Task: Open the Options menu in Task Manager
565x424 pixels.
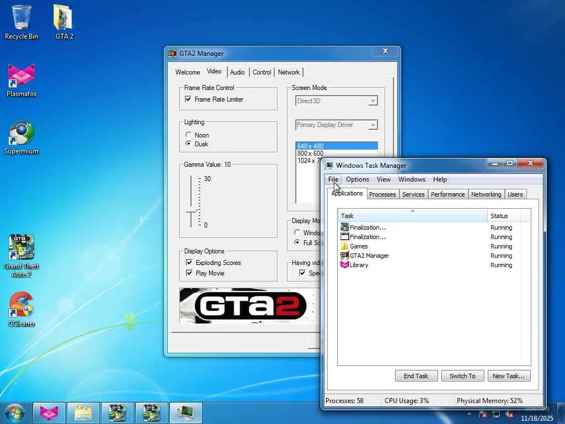Action: click(x=358, y=179)
